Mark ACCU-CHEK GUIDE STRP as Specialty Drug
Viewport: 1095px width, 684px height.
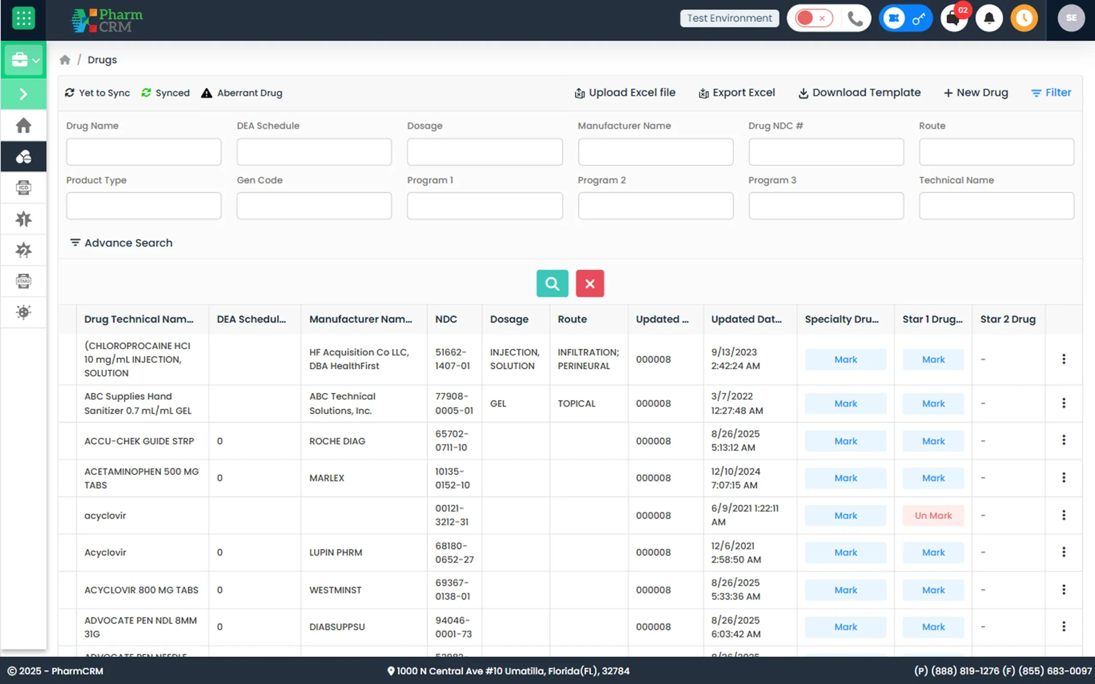[x=845, y=441]
